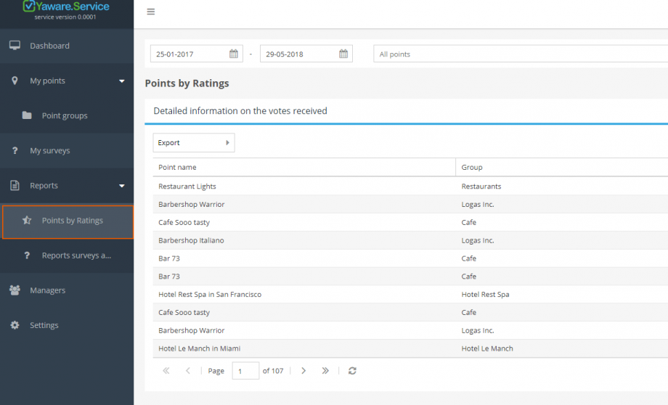Click the refresh table icon

[352, 371]
